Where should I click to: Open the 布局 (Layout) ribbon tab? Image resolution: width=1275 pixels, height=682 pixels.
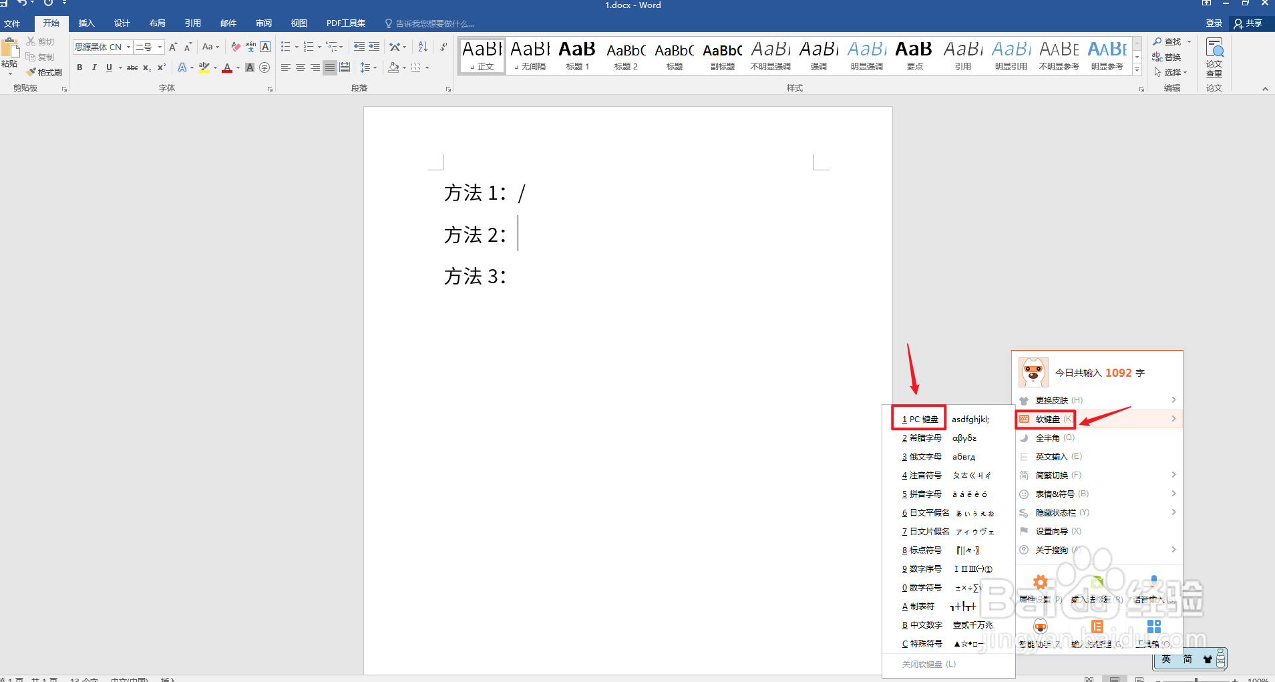(158, 23)
